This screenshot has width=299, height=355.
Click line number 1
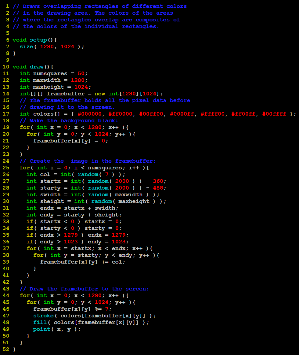click(x=8, y=6)
